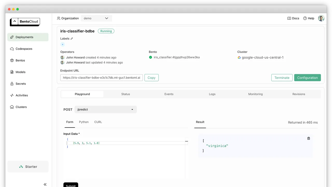Collapse the sidebar with double chevron

pyautogui.click(x=45, y=184)
